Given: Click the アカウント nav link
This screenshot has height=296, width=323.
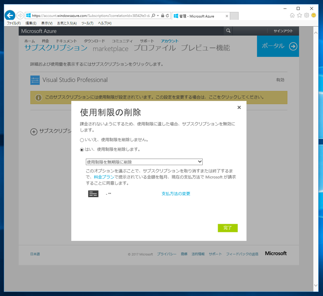Looking at the screenshot, I should [170, 41].
